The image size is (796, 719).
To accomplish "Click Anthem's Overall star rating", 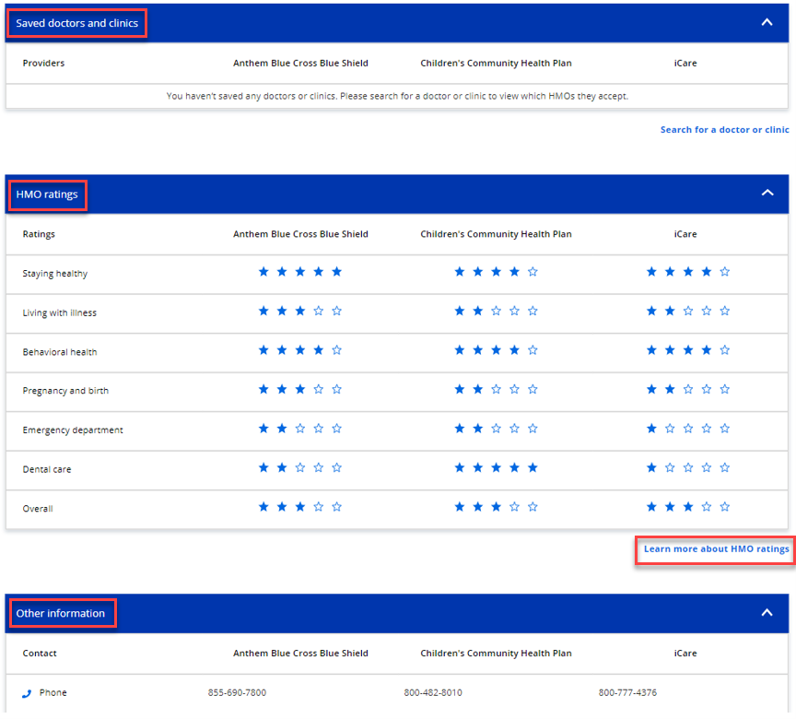I will click(300, 507).
